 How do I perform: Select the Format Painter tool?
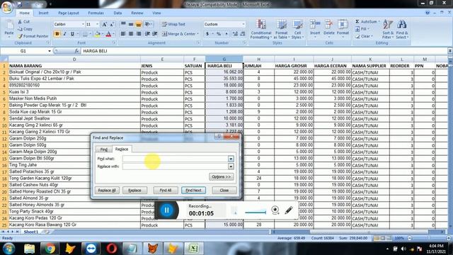[33, 36]
